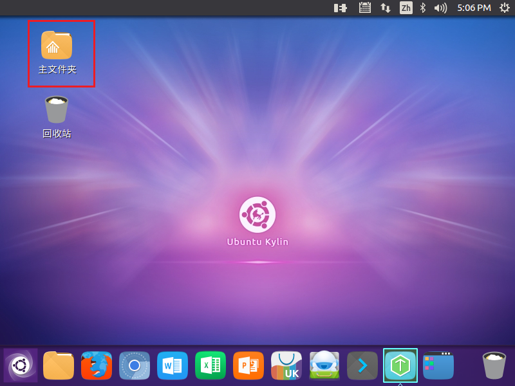The image size is (515, 386).
Task: Launch Firefox from the dock
Action: click(97, 365)
